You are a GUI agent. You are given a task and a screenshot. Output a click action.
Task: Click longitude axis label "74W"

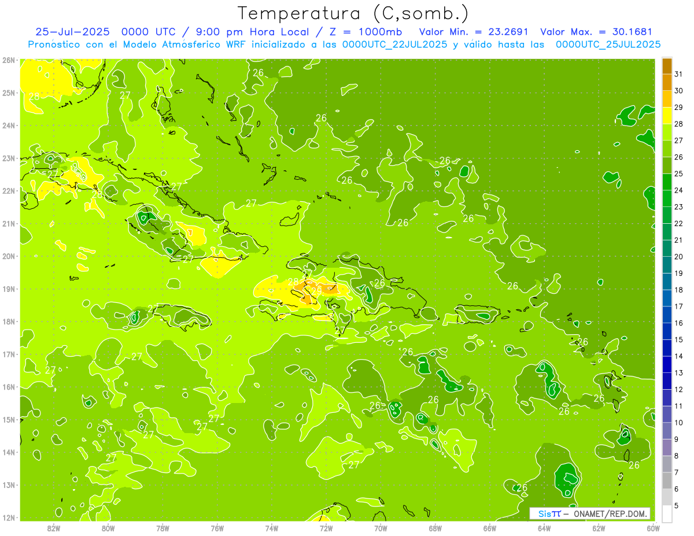[271, 528]
